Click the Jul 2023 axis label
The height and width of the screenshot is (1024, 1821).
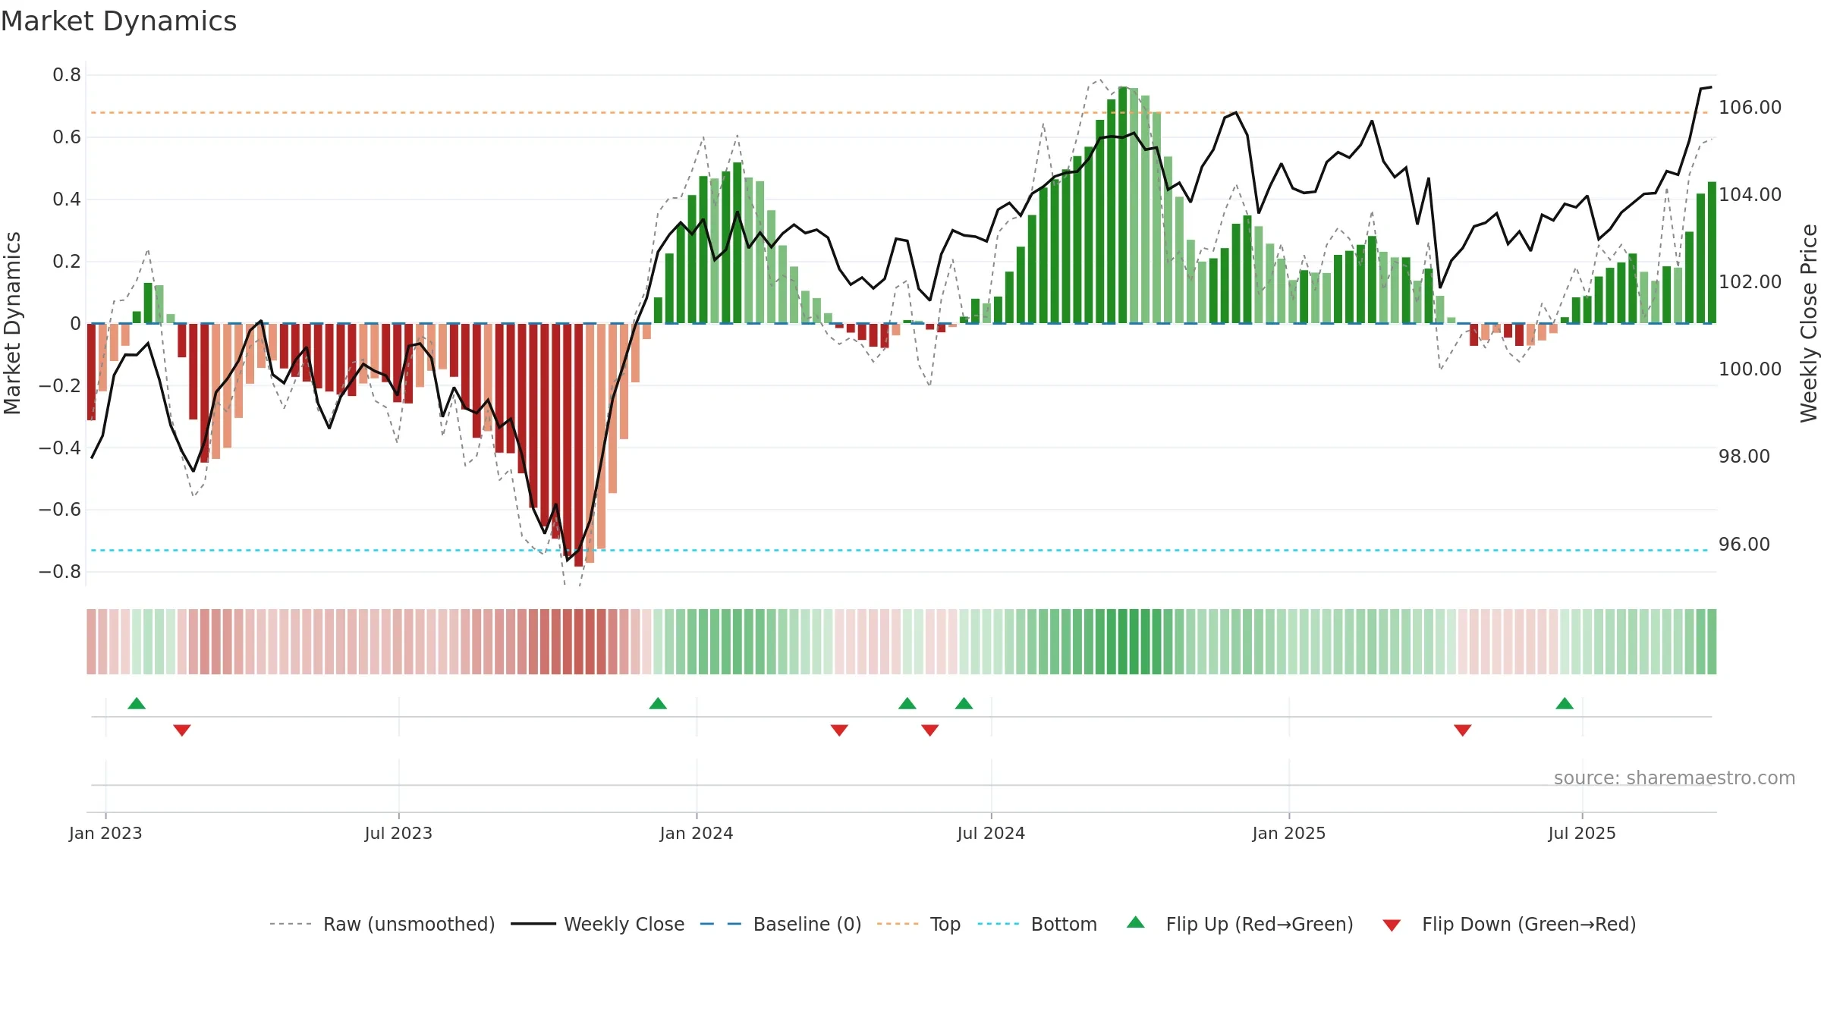[x=398, y=833]
